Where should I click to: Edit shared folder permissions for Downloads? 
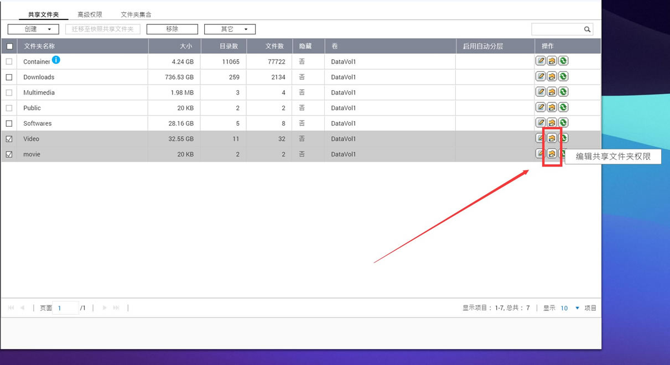(x=552, y=76)
